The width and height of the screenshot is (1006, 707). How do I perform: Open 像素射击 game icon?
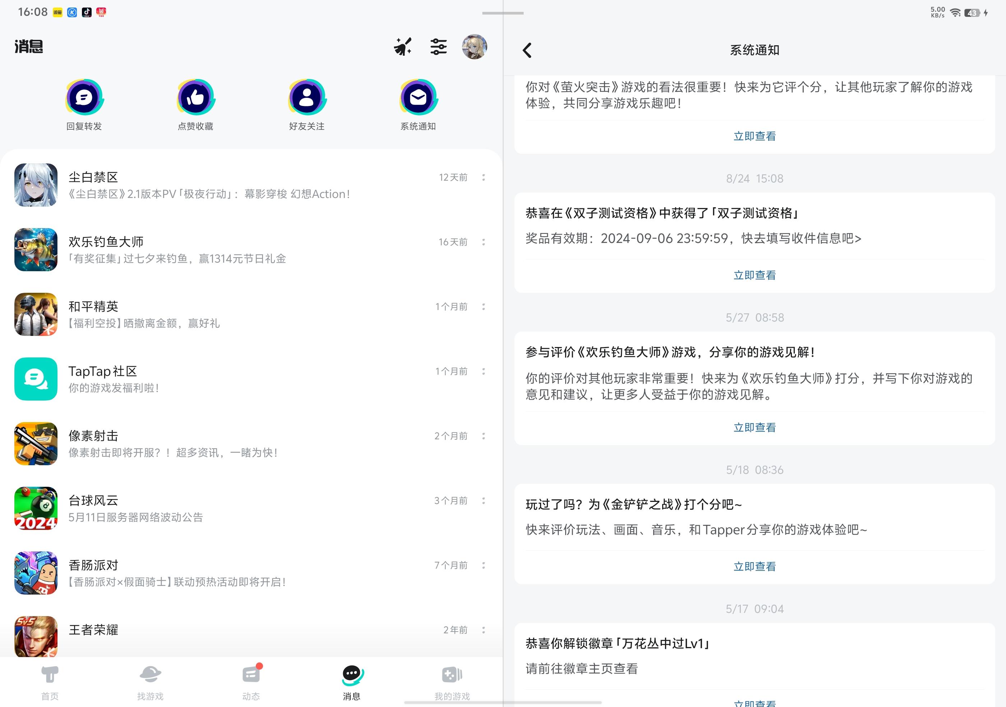pyautogui.click(x=36, y=444)
